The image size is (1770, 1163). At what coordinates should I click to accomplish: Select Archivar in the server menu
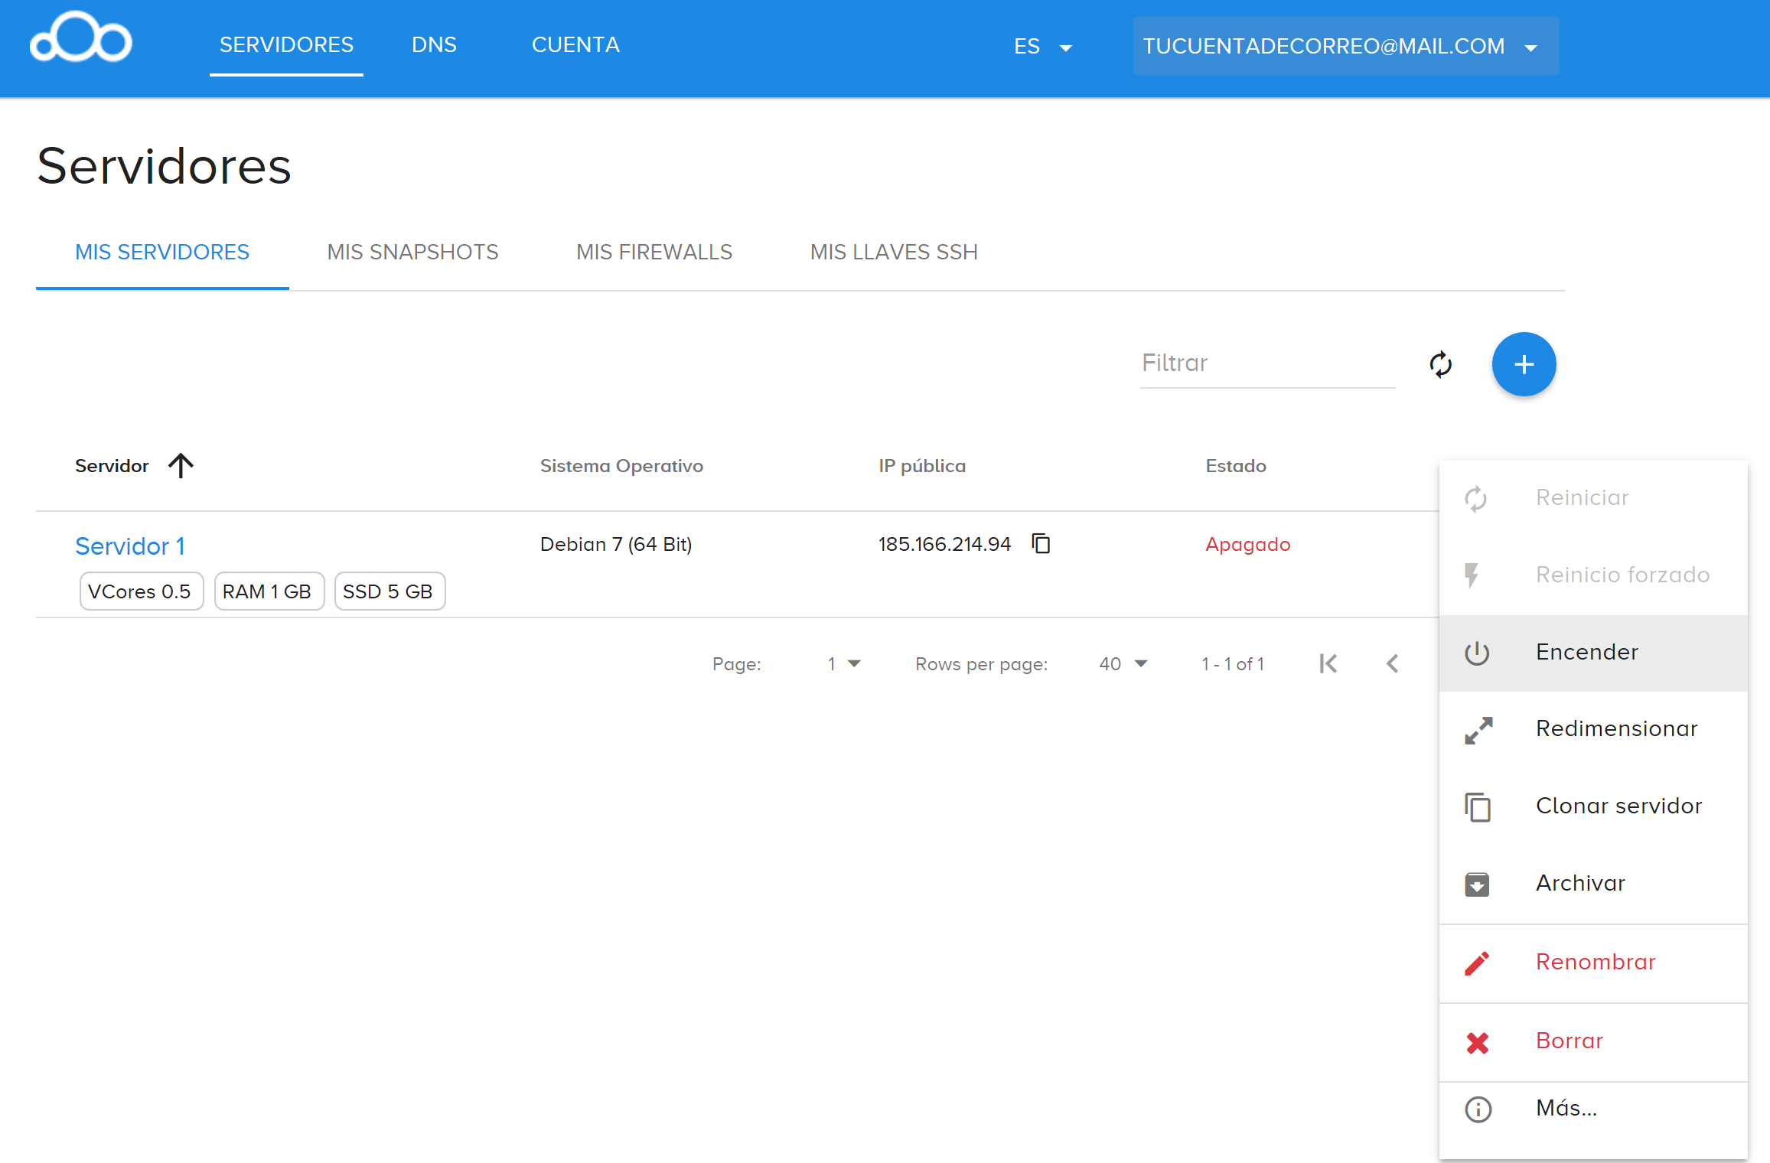(1593, 884)
